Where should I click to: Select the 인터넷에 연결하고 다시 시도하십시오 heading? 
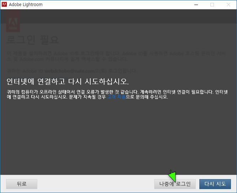[x=68, y=82]
